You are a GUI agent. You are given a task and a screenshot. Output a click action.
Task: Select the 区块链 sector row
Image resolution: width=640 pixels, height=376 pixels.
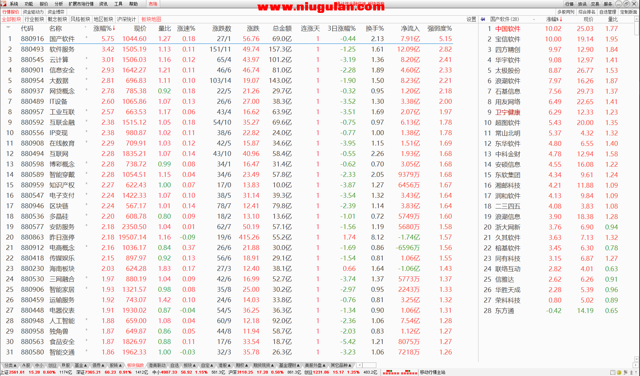[x=227, y=206]
